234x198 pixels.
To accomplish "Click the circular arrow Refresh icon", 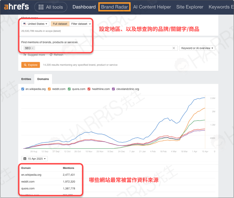I will (51, 55).
